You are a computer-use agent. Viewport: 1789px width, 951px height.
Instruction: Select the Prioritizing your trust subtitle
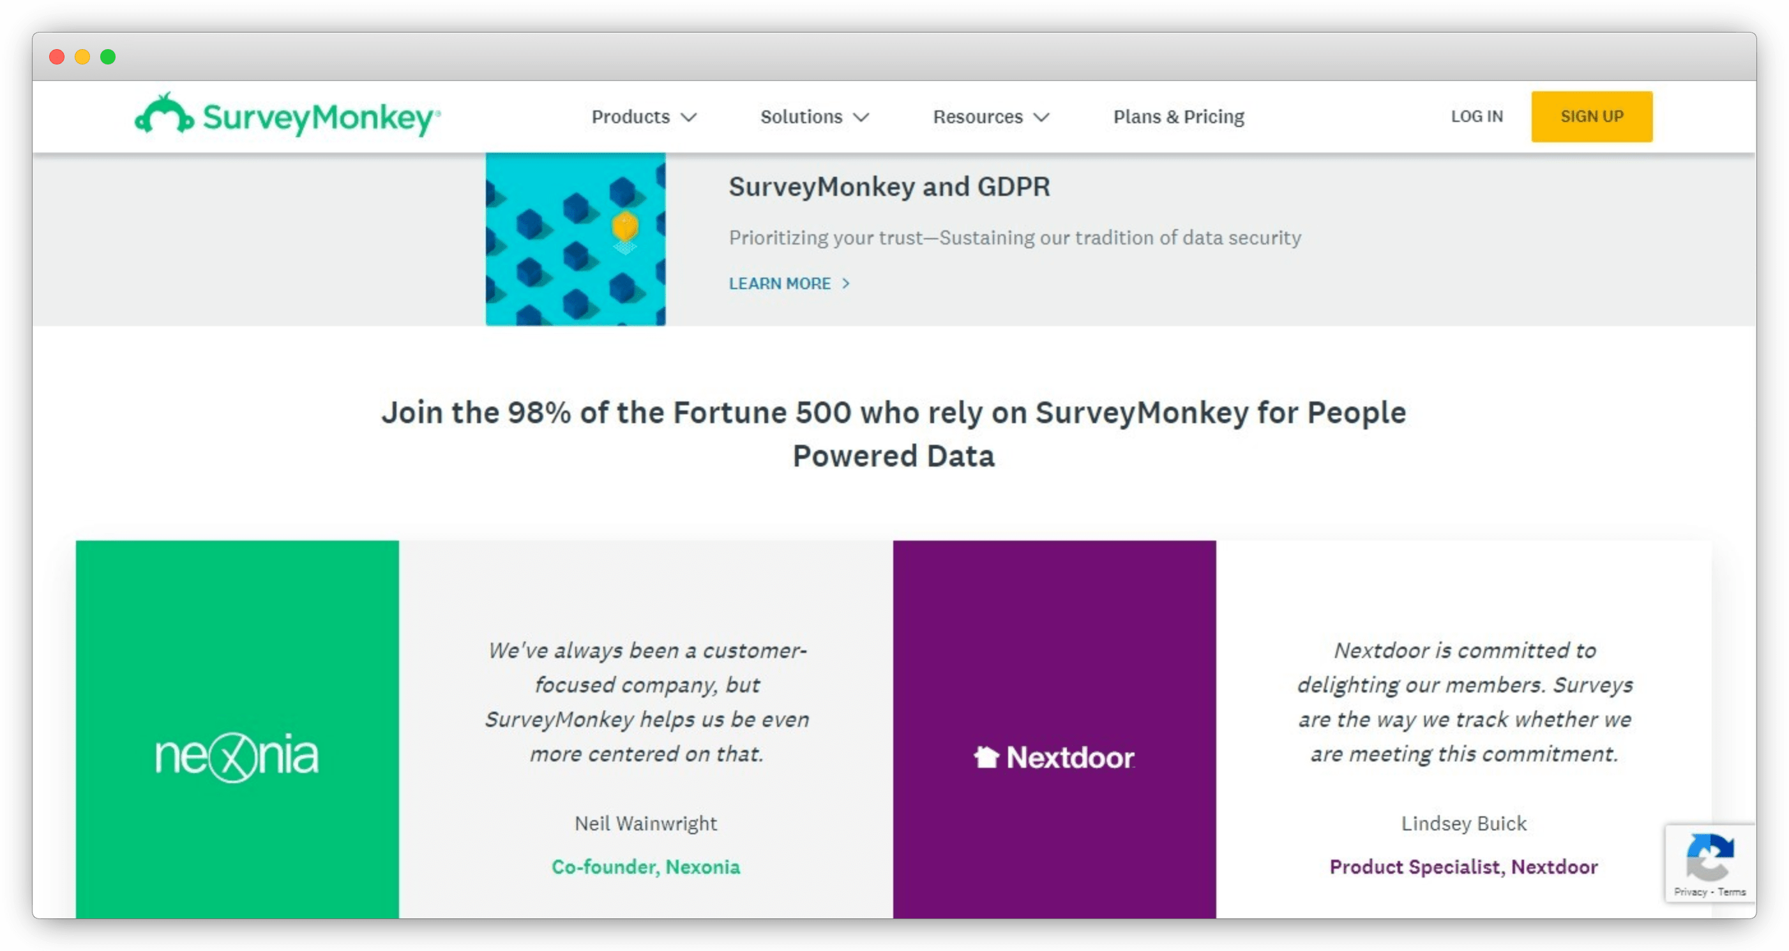[x=1015, y=237]
